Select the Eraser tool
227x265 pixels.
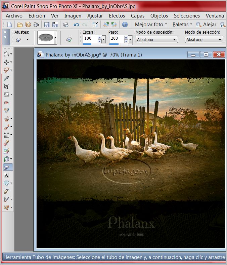[x=6, y=143]
